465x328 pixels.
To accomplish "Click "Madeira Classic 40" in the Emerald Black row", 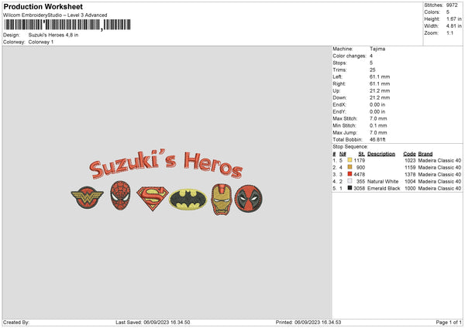I will [x=439, y=188].
